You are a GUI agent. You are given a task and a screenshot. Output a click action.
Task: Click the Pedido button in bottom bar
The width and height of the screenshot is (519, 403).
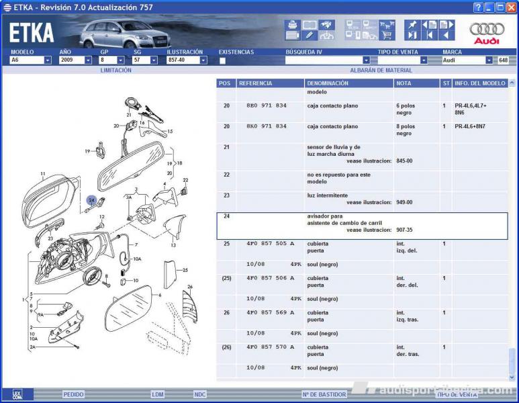[73, 394]
